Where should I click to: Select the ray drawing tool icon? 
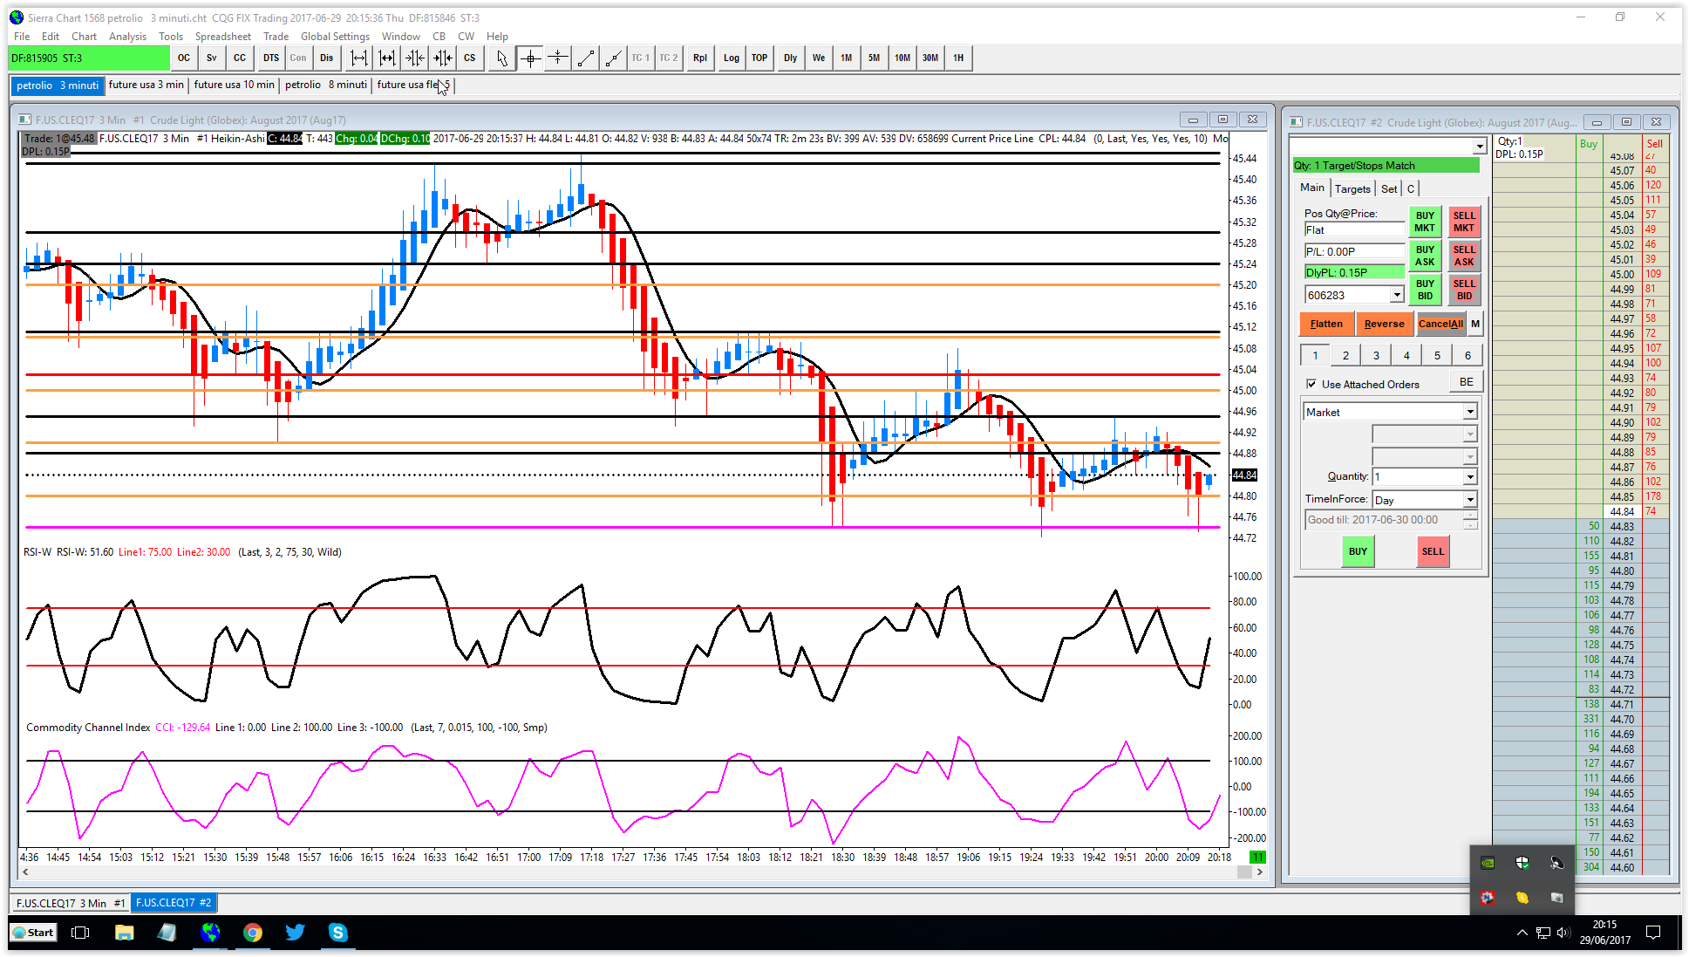613,58
